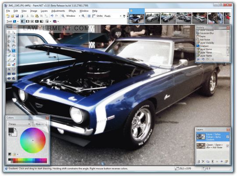The width and height of the screenshot is (237, 176).
Task: Select the Line/Curve tool
Action: pos(14,69)
